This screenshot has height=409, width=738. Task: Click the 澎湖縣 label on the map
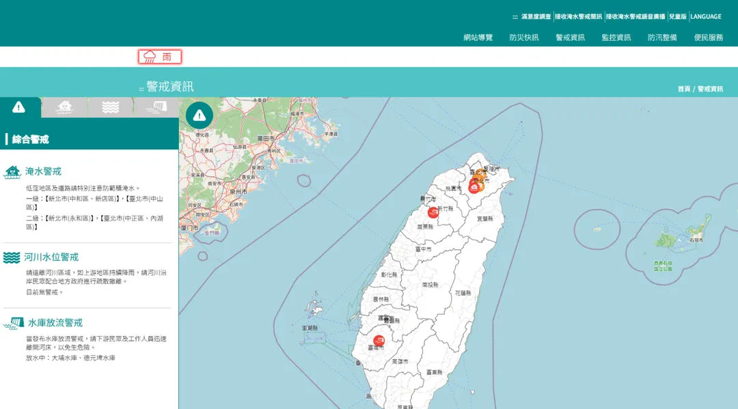coord(310,328)
